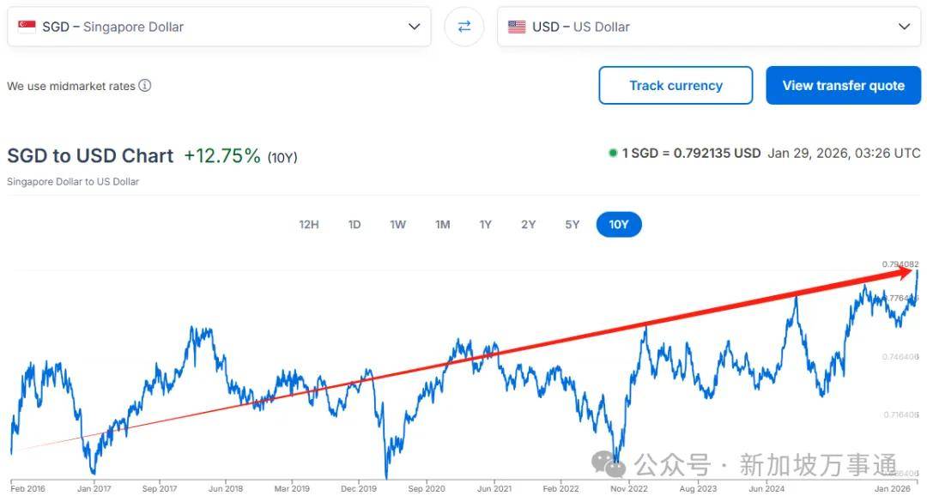Select the 1D time range

coord(354,225)
